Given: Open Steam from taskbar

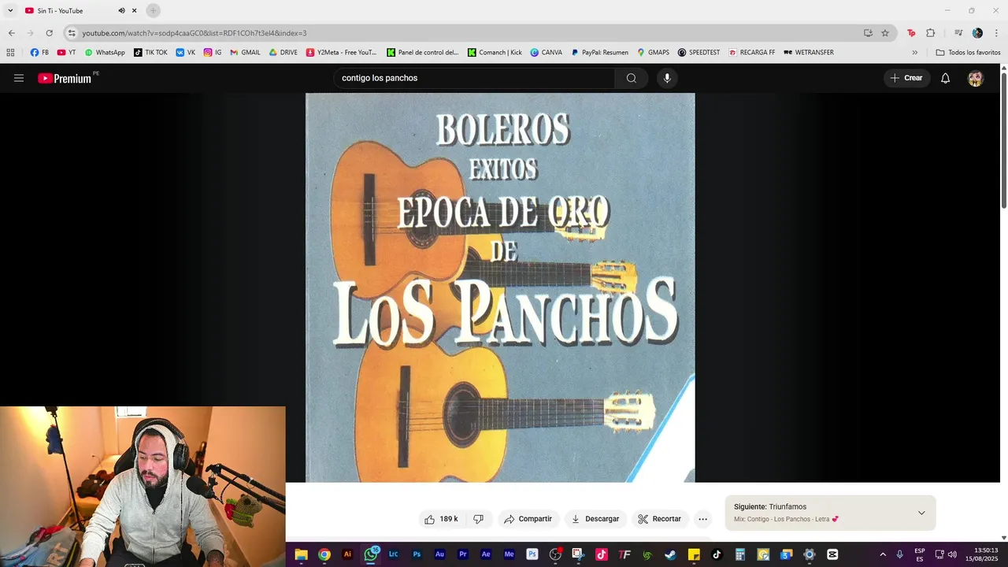Looking at the screenshot, I should pyautogui.click(x=670, y=554).
